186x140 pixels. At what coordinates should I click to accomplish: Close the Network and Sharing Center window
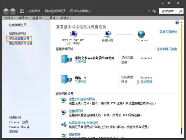pos(178,3)
